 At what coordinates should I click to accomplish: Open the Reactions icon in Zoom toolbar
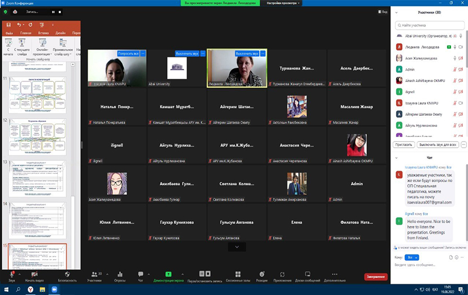261,274
